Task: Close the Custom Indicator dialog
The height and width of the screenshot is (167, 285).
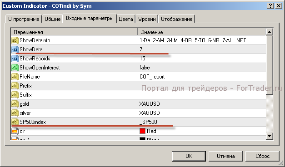Action: coord(279,6)
